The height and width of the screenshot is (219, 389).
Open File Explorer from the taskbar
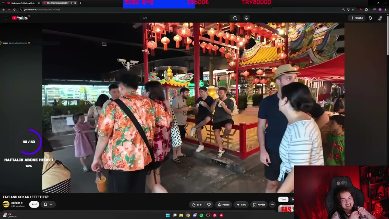pos(181,215)
